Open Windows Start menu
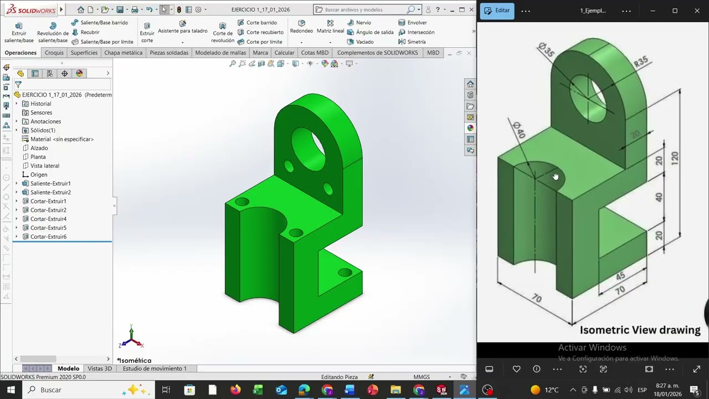709x399 pixels. [11, 390]
